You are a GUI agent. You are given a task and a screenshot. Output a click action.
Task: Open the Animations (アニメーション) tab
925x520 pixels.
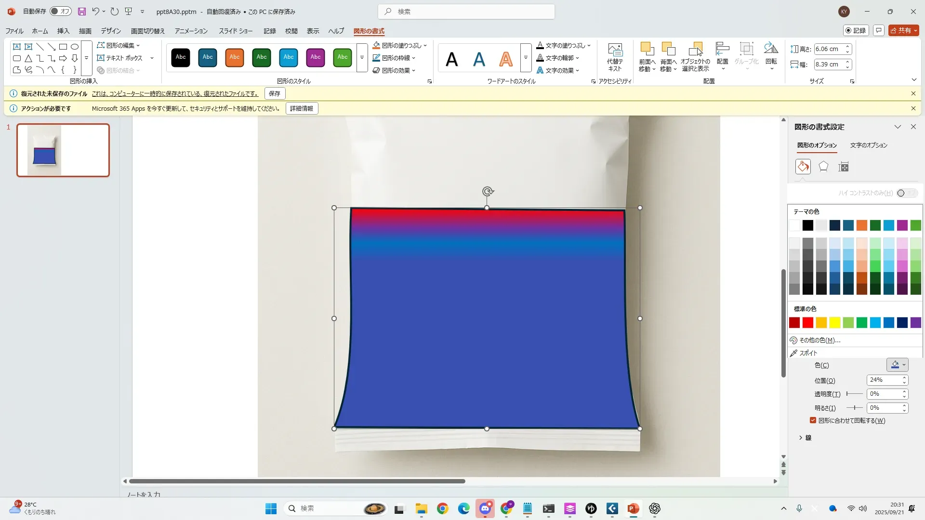point(191,31)
